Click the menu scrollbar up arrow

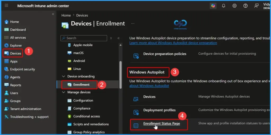point(120,45)
